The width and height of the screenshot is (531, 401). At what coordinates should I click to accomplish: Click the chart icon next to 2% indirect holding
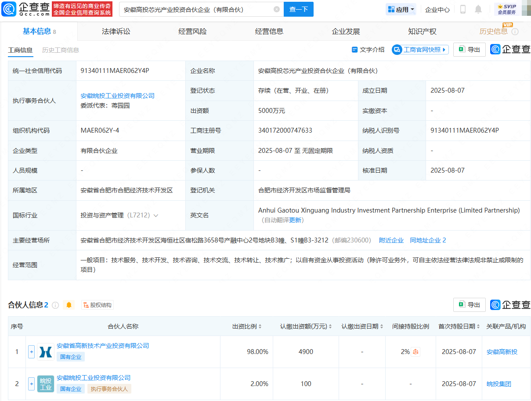tap(415, 352)
